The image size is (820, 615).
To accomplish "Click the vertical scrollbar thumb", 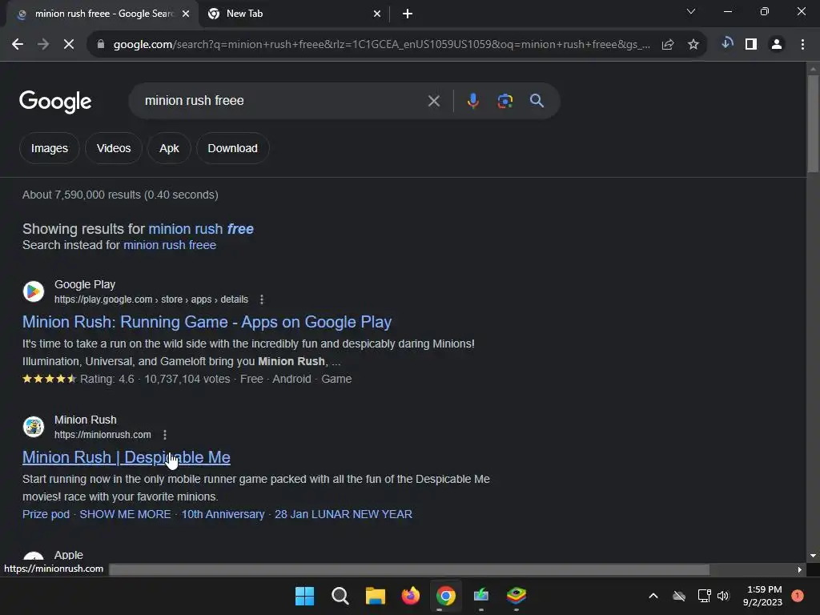I will (x=813, y=124).
